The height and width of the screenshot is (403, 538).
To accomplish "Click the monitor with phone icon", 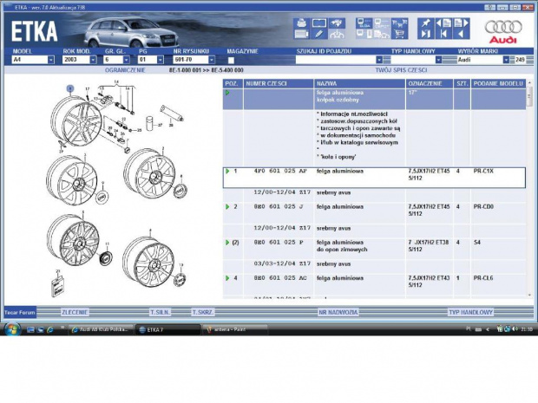I will click(x=364, y=34).
